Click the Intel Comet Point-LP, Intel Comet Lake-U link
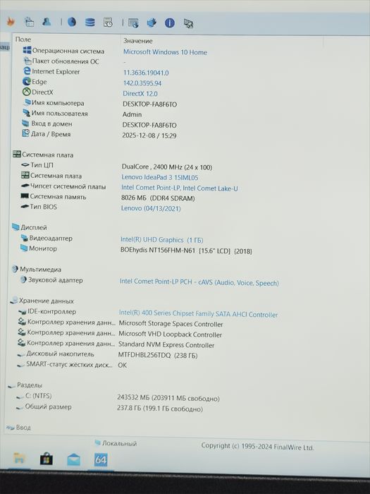This screenshot has height=494, width=370. click(x=180, y=188)
